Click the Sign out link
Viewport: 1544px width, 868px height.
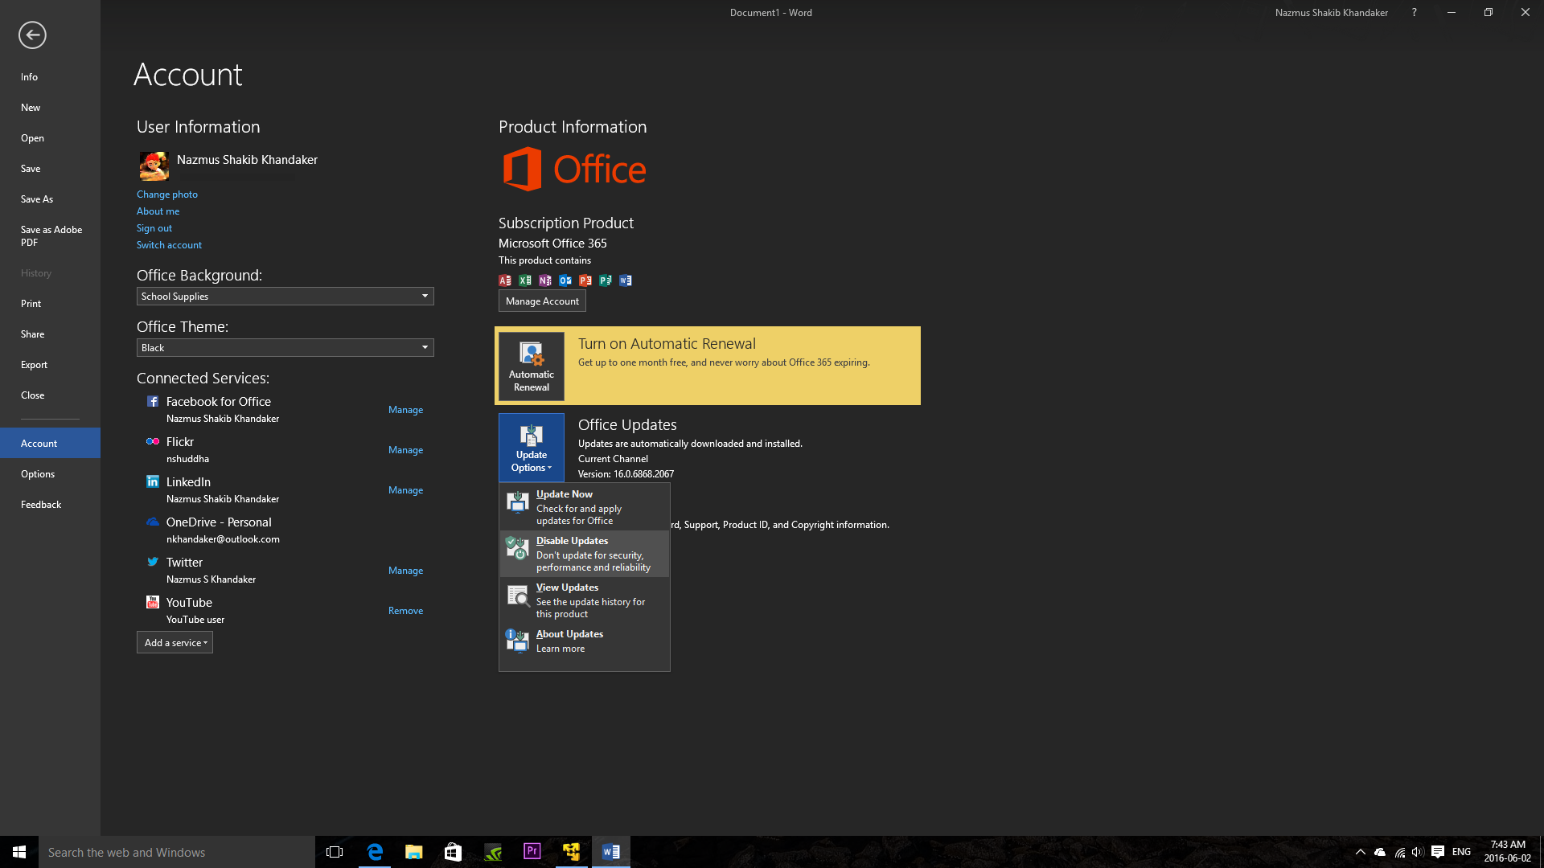(x=154, y=227)
